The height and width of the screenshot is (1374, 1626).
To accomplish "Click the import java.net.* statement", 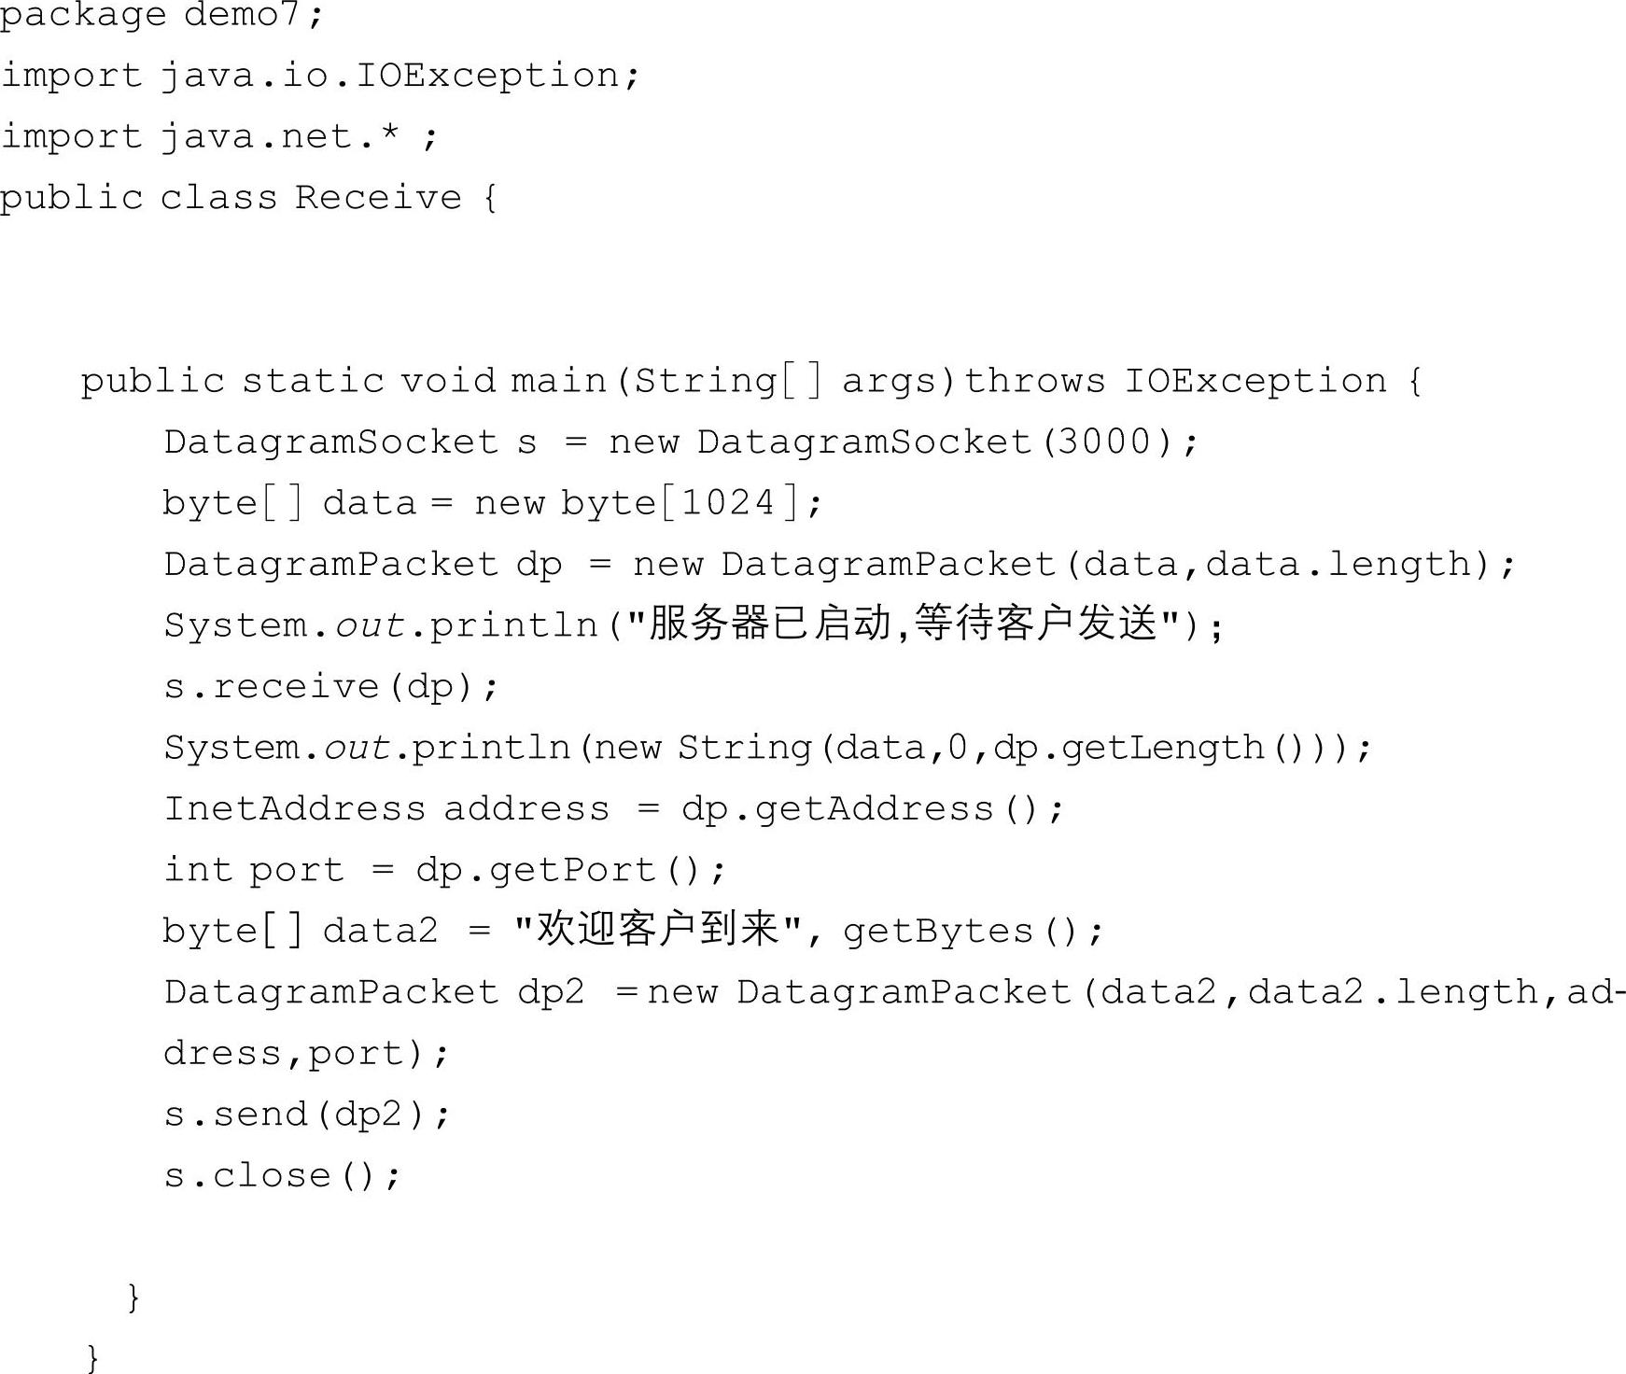I will tap(219, 136).
